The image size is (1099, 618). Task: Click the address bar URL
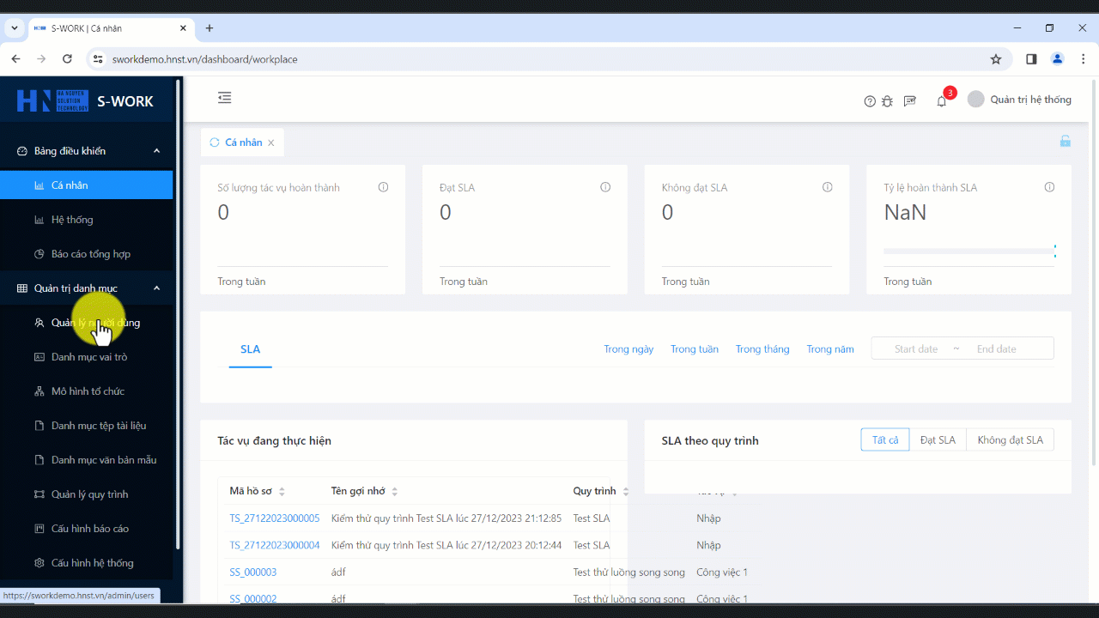tap(205, 59)
